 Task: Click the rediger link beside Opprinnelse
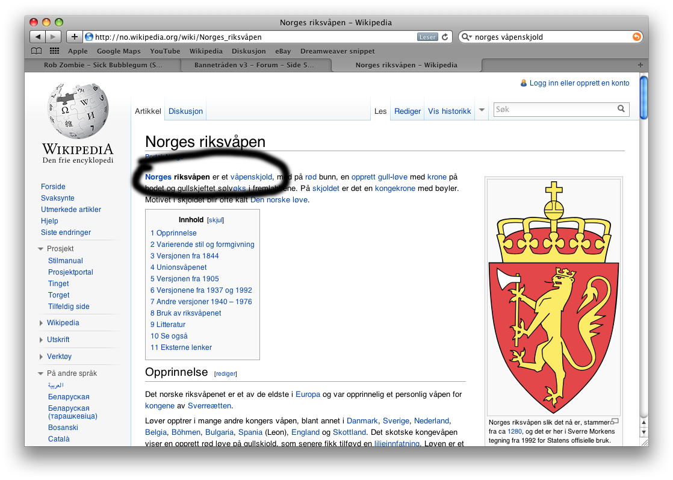[x=225, y=374]
